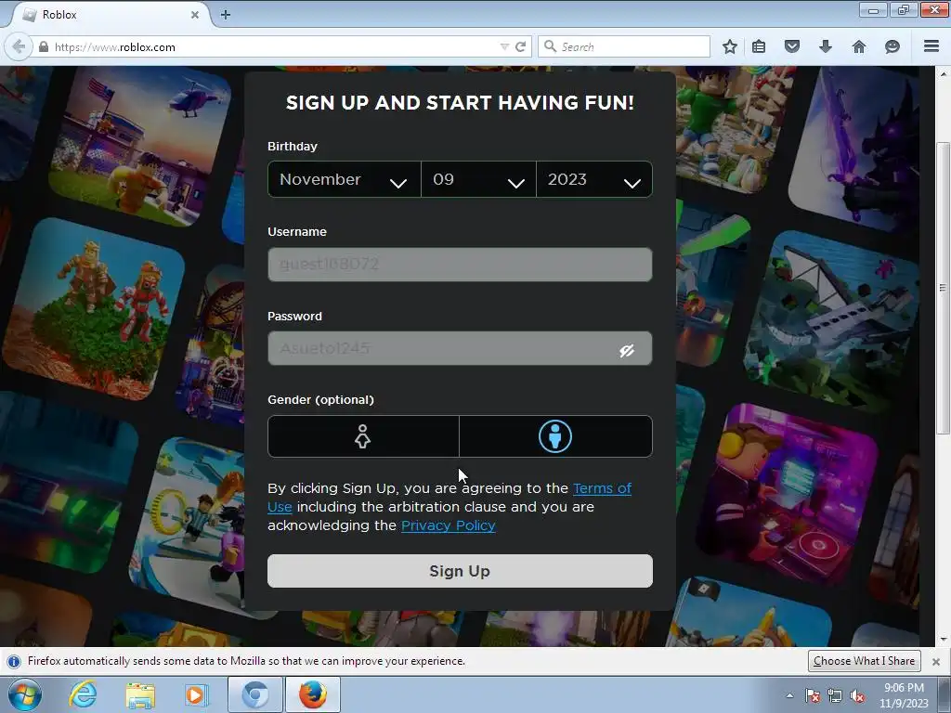This screenshot has height=713, width=951.
Task: Open the URL history dropdown arrow
Action: 503,46
